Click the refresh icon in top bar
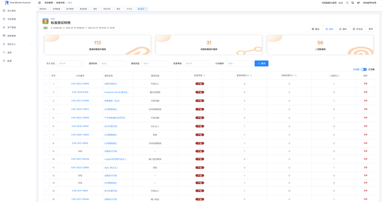Screen dimensions: 382x202 pyautogui.click(x=353, y=3)
